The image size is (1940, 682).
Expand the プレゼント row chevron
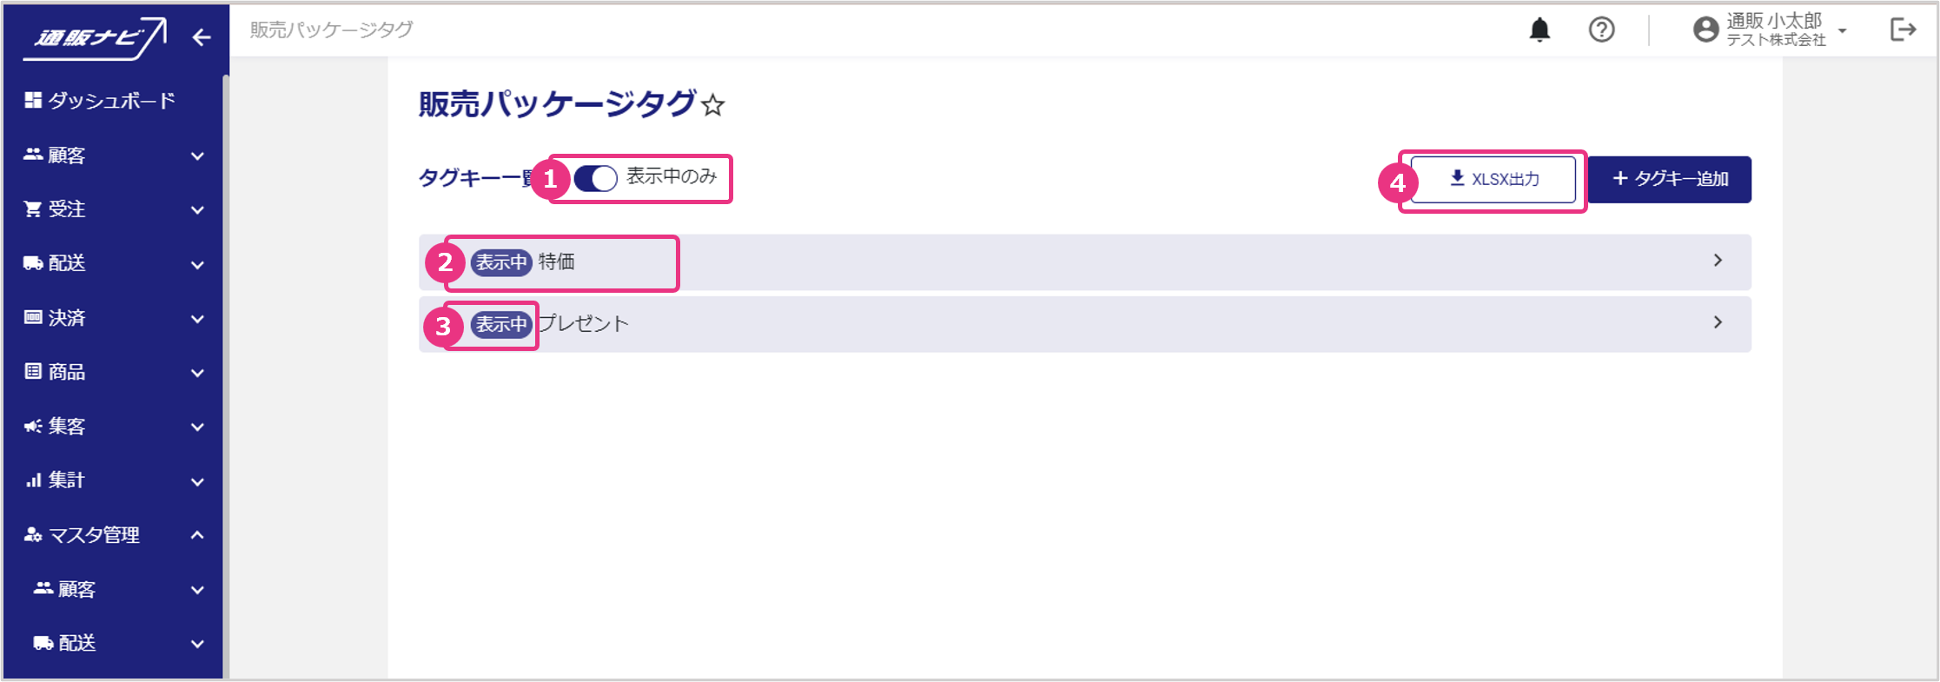(x=1717, y=322)
